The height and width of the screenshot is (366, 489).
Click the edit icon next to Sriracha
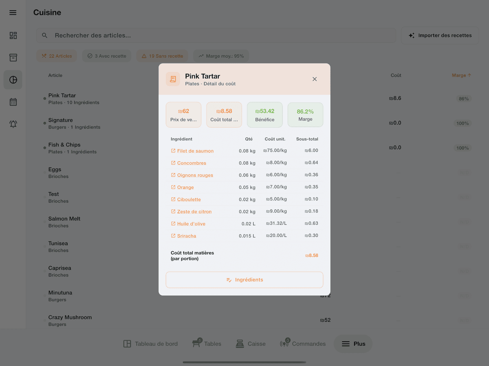pyautogui.click(x=173, y=236)
